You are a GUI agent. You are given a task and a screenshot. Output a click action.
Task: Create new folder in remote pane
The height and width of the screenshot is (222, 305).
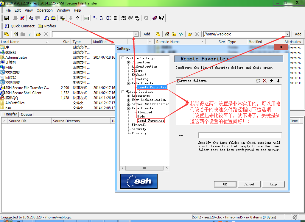click(x=190, y=34)
